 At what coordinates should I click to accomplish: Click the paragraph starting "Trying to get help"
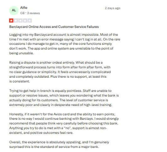click(64, 98)
